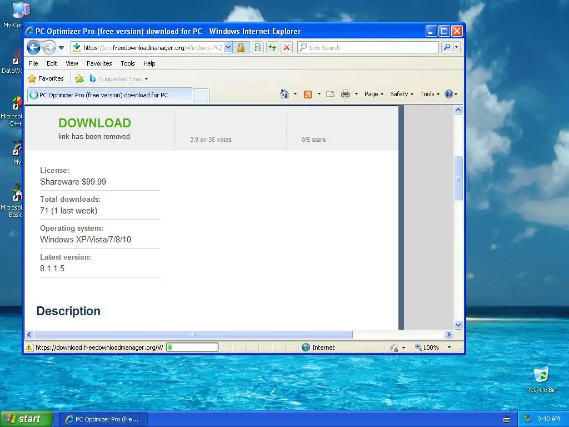Click the red Stop loading icon
Image resolution: width=569 pixels, height=427 pixels.
click(287, 48)
